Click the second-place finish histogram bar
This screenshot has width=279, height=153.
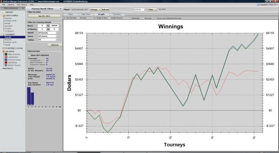[32, 99]
